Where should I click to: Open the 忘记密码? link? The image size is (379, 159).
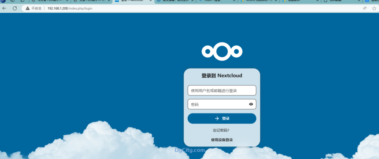point(221,131)
